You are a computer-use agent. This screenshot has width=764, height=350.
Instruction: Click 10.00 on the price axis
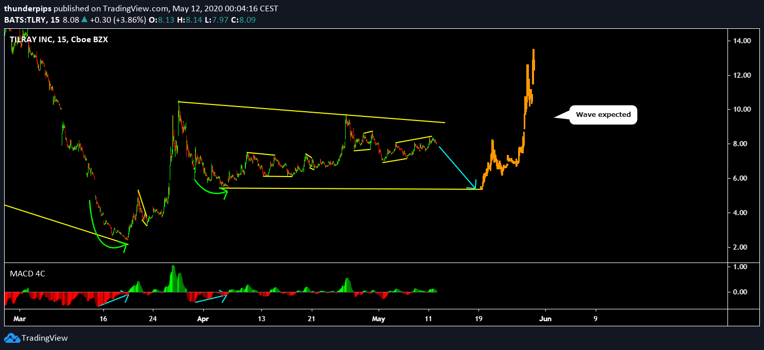(743, 110)
